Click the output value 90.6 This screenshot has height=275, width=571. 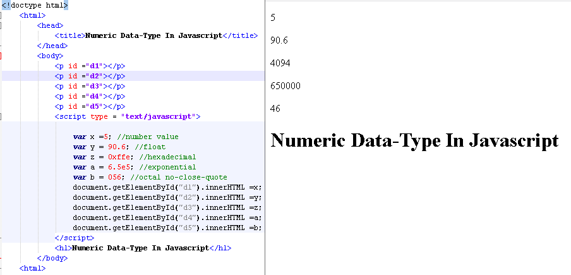279,40
